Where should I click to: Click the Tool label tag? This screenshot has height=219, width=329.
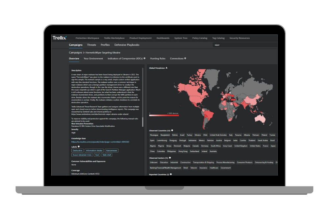click(97, 155)
